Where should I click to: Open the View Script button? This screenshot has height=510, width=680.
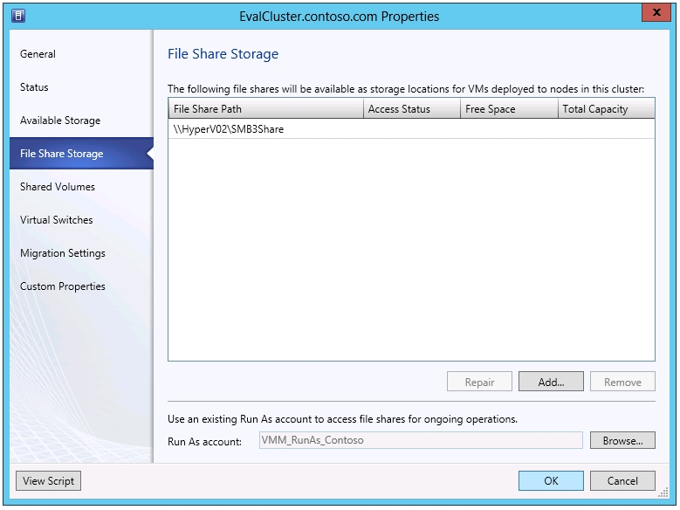coord(49,481)
